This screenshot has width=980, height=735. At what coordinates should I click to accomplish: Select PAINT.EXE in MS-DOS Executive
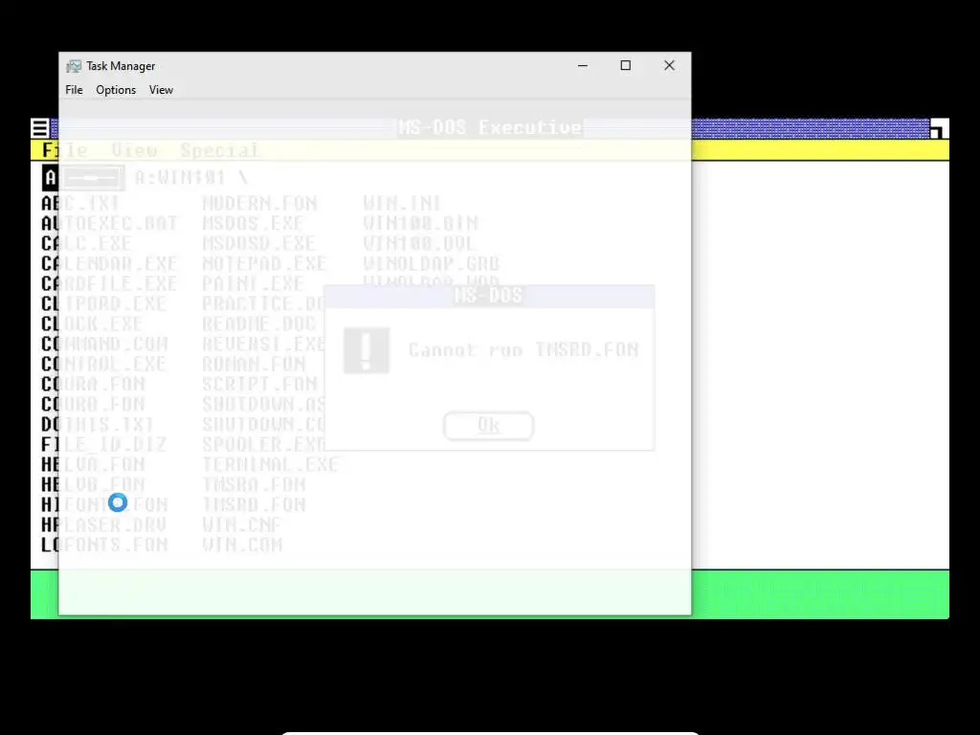click(x=253, y=283)
